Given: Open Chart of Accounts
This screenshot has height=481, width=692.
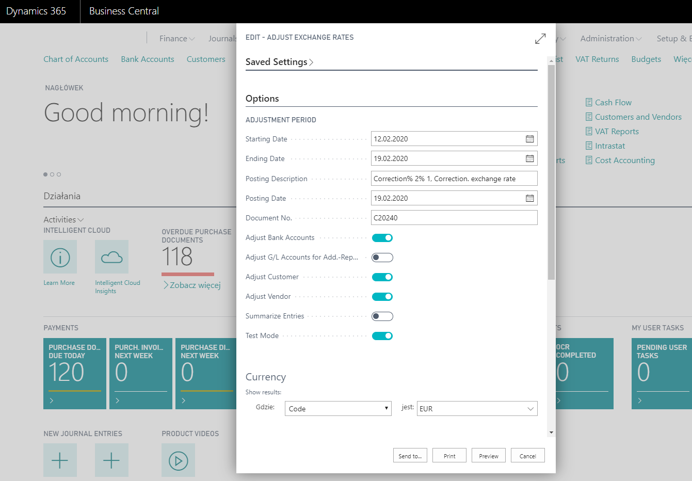Looking at the screenshot, I should click(76, 59).
